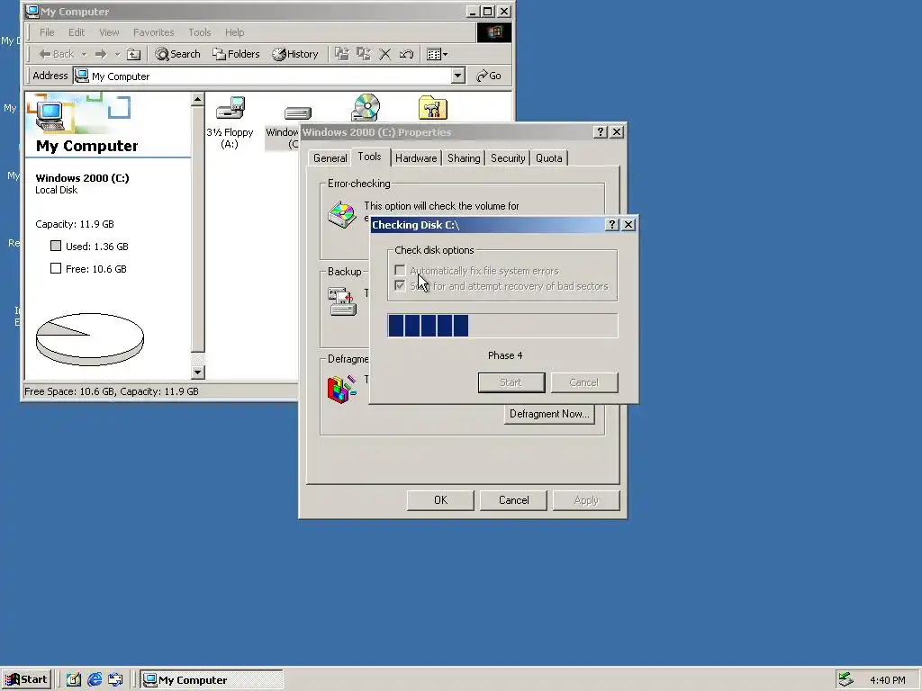Viewport: 922px width, 691px height.
Task: Open the Favorites menu
Action: [153, 32]
